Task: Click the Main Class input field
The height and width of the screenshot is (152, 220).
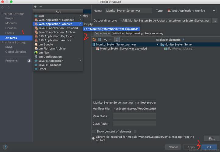Action: (x=134, y=116)
